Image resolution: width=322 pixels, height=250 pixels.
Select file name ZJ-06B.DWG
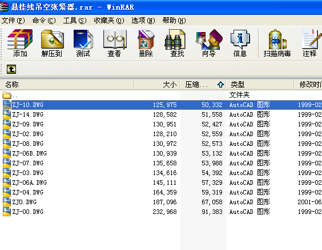[x=30, y=153]
